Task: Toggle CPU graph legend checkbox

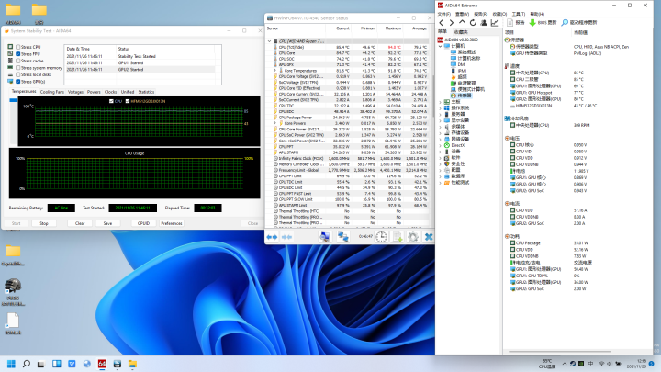Action: (112, 101)
